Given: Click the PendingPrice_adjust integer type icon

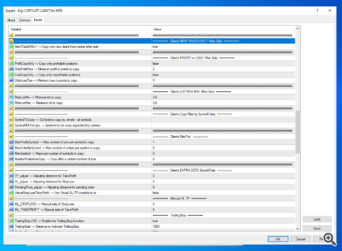Looking at the screenshot, I should [x=11, y=187].
